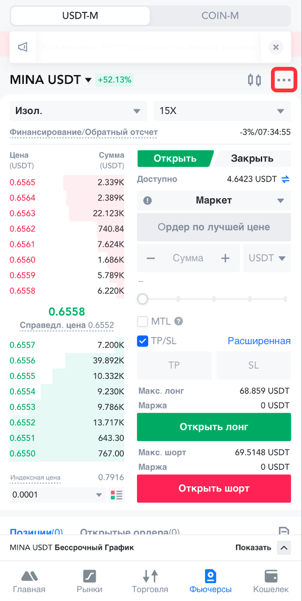Click the plus icon in Сумма field
Image resolution: width=302 pixels, height=601 pixels.
pos(225,258)
